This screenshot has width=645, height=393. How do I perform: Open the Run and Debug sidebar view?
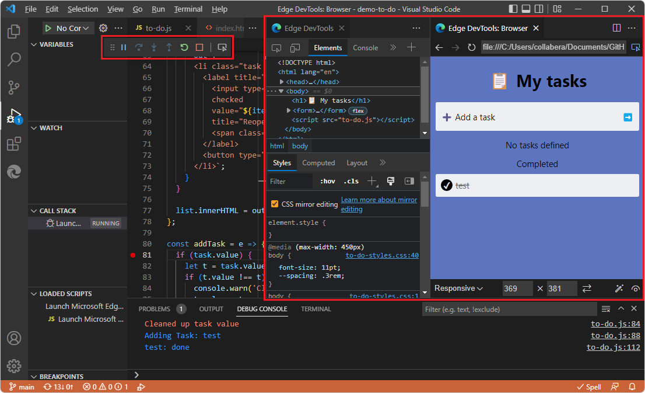coord(13,115)
